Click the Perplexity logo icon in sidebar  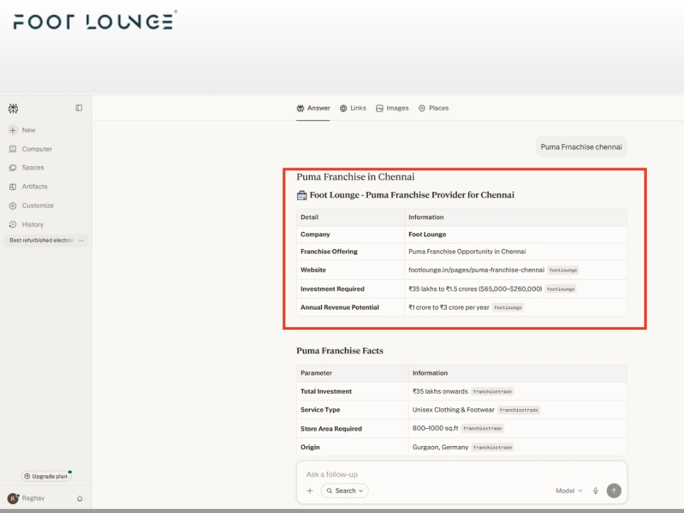coord(13,109)
